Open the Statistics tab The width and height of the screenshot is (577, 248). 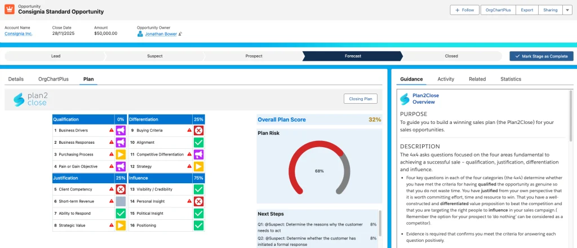(x=511, y=79)
